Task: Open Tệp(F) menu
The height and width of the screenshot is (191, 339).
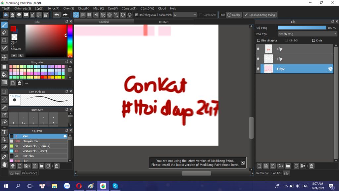Action: (6, 8)
